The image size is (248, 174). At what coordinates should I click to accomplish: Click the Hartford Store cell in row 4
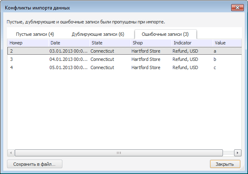click(146, 67)
